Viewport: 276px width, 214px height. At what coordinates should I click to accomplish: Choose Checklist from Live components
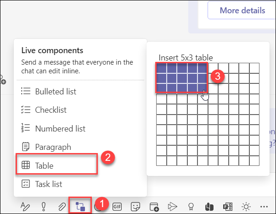click(x=51, y=110)
